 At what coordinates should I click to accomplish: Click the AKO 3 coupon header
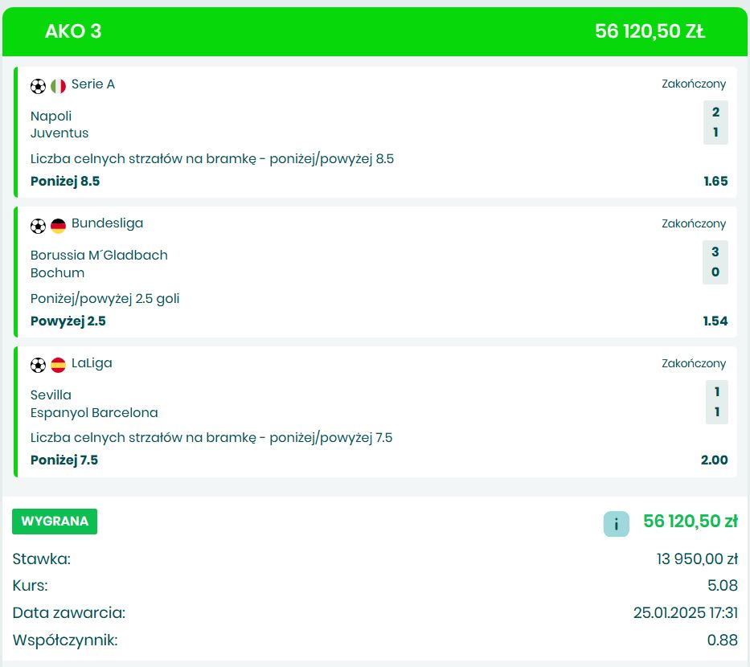click(x=73, y=31)
